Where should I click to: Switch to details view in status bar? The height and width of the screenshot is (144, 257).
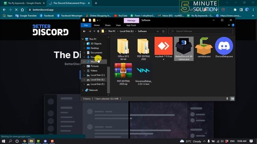click(x=227, y=99)
